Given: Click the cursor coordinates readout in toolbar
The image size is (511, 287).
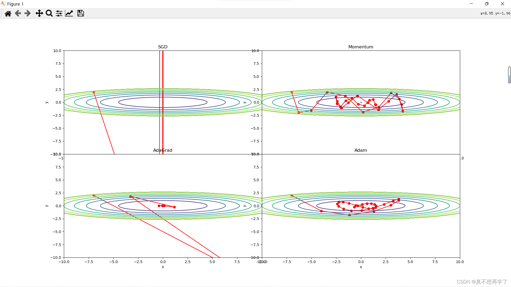Looking at the screenshot, I should [x=495, y=13].
